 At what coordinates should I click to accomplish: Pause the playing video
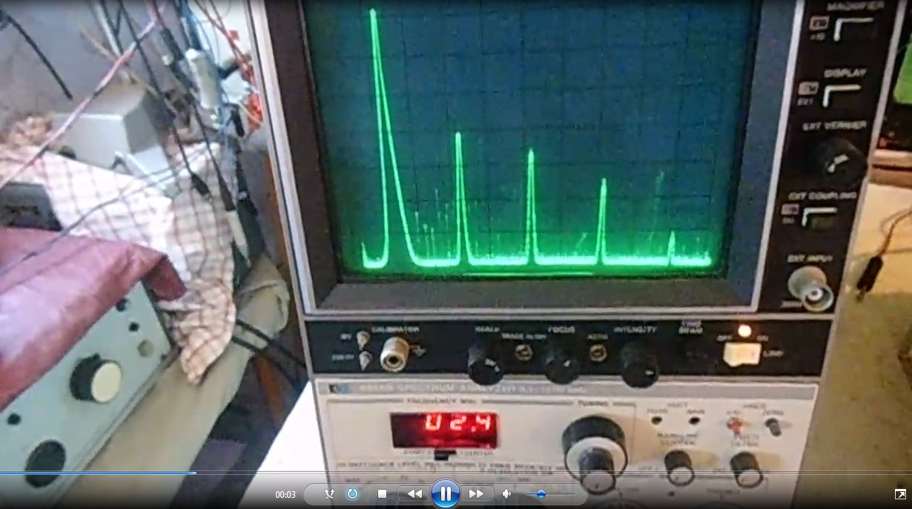tap(445, 493)
